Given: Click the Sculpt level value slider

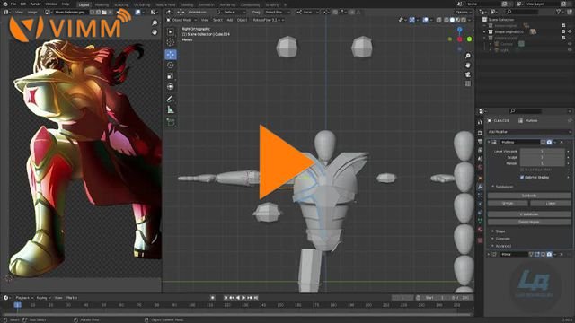Looking at the screenshot, I should pos(543,157).
